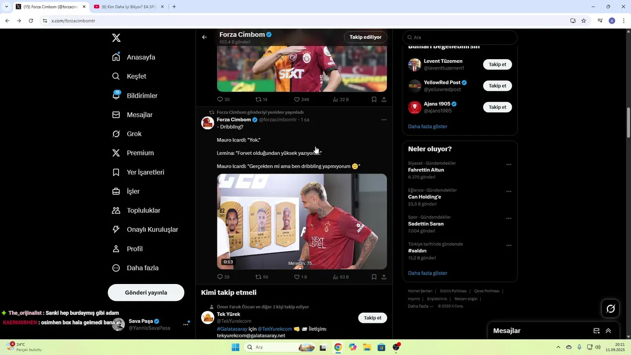Click the #Galatasaray hashtag link

tap(232, 329)
